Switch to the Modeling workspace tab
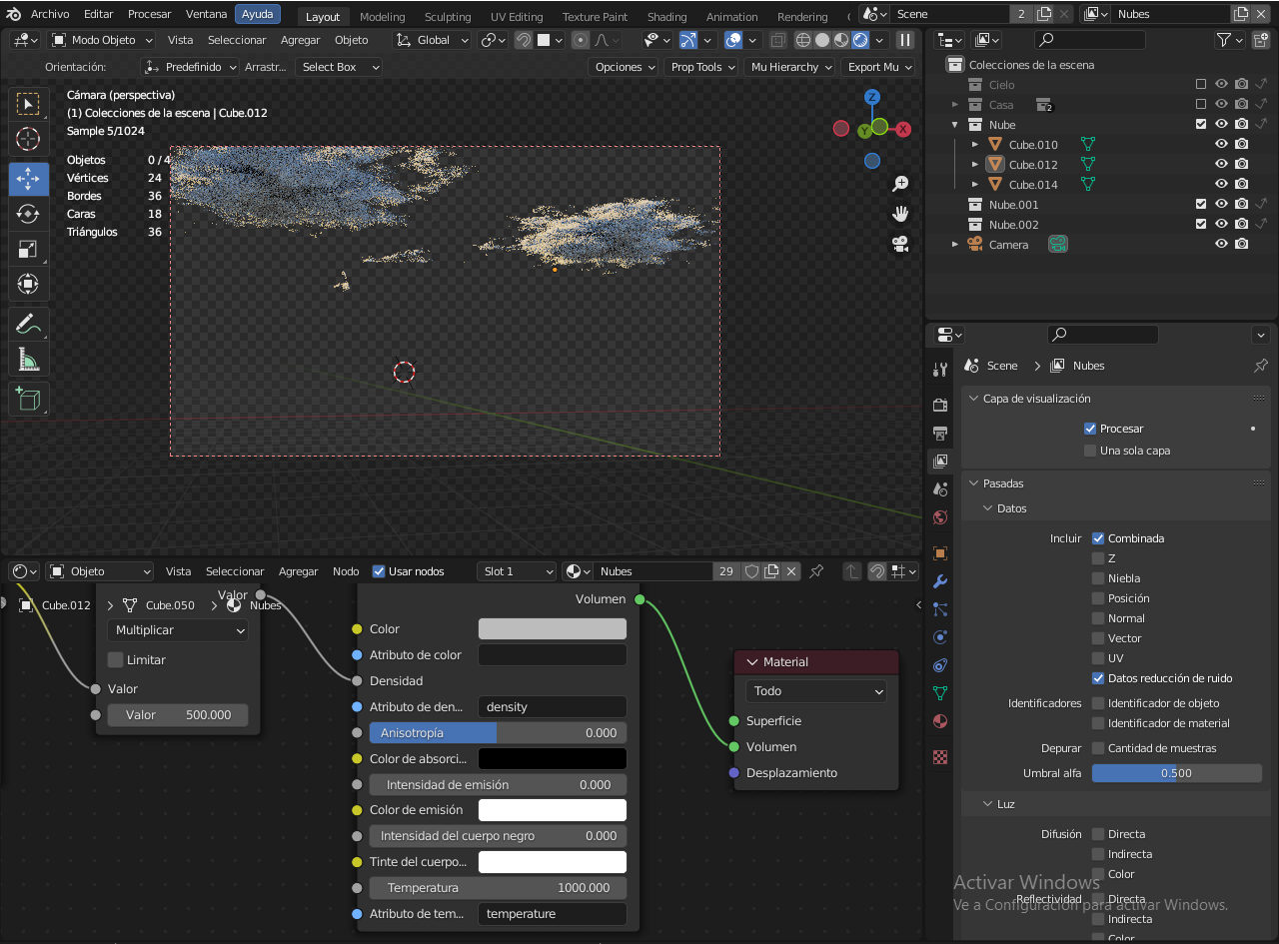The width and height of the screenshot is (1279, 944). (383, 17)
